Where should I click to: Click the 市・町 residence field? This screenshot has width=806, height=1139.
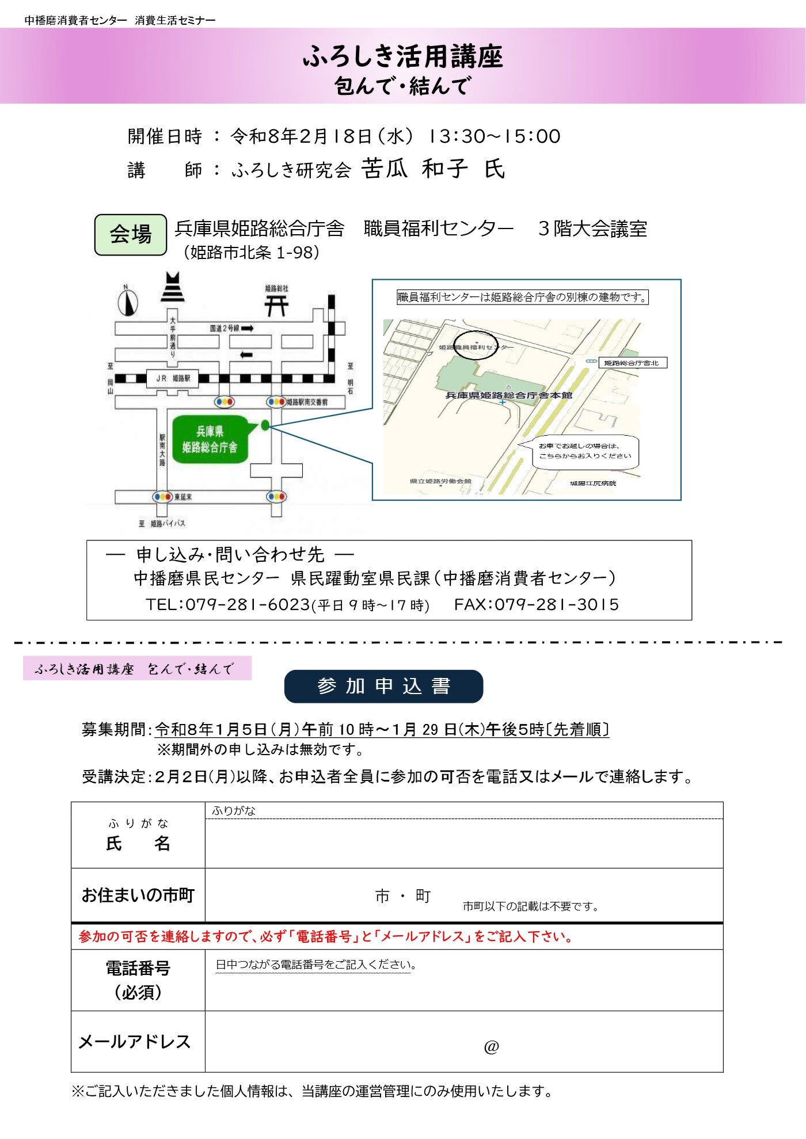pyautogui.click(x=403, y=896)
